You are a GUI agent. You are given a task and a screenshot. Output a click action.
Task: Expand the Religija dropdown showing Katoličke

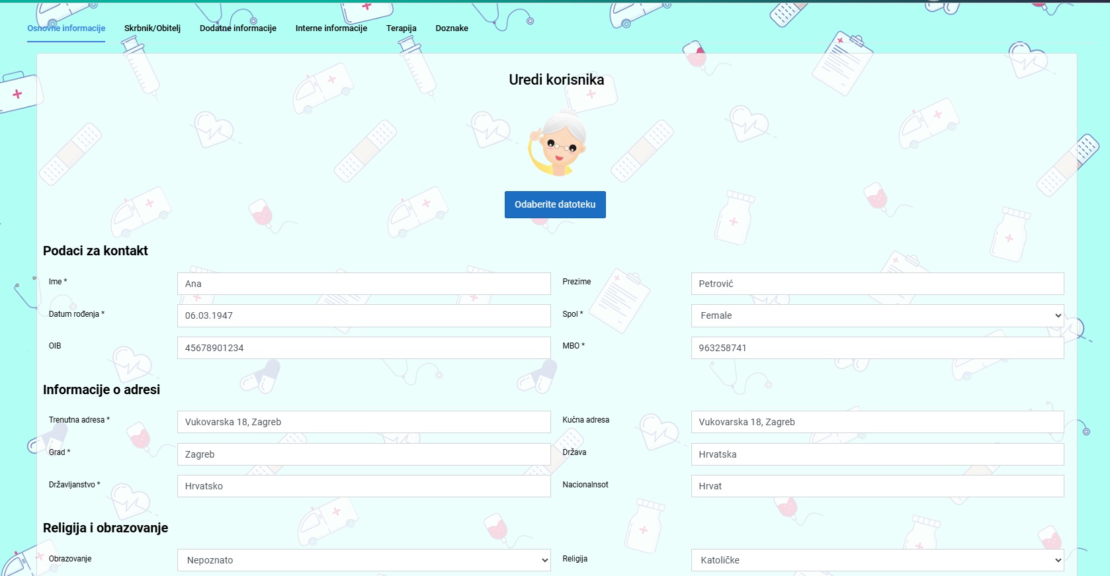(x=877, y=560)
